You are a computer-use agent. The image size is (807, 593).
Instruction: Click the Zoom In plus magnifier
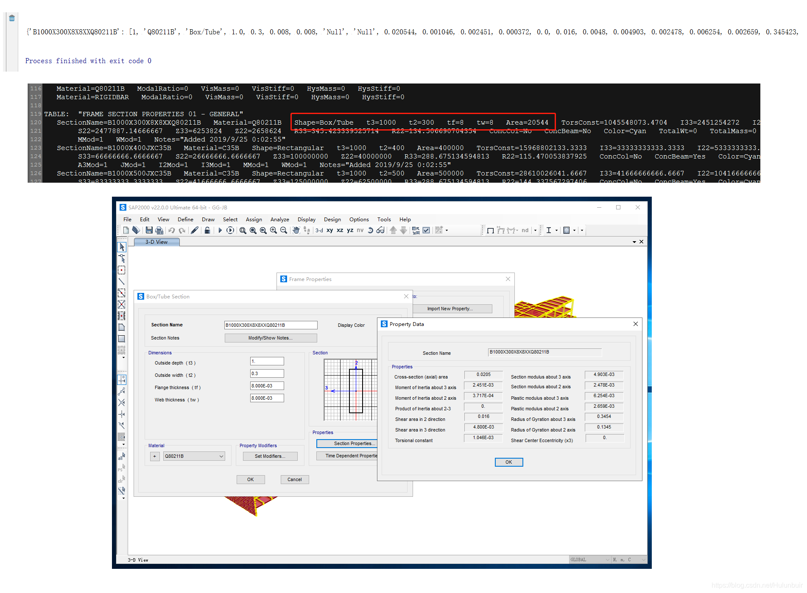(274, 230)
